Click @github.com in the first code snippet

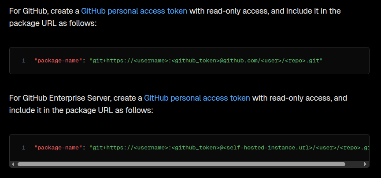point(238,61)
